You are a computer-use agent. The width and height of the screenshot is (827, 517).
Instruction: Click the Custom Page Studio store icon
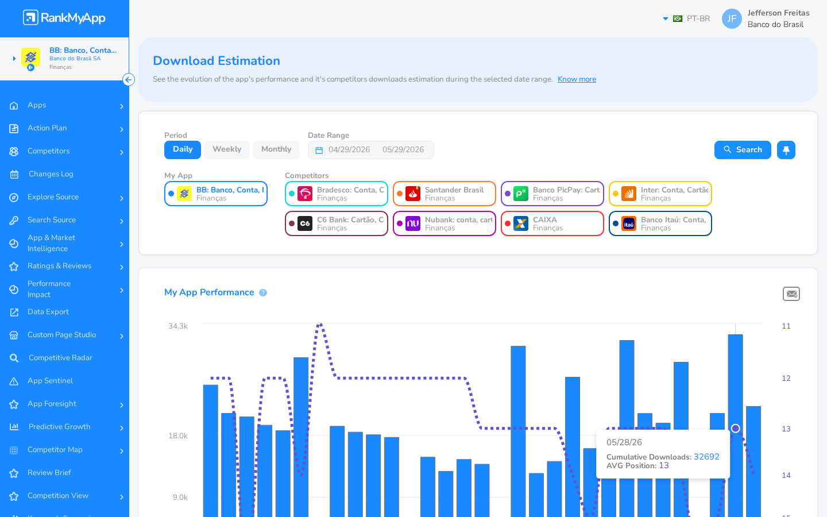point(14,335)
